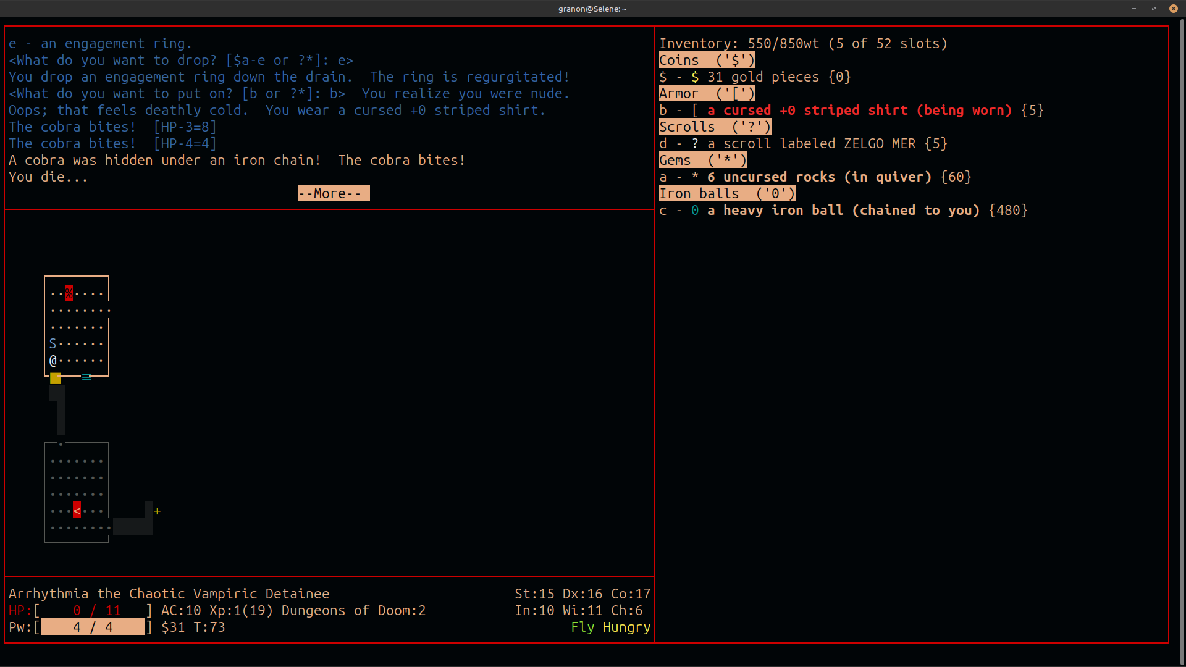The width and height of the screenshot is (1186, 667).
Task: Click the terminal vertical scrollbar
Action: 1182,342
